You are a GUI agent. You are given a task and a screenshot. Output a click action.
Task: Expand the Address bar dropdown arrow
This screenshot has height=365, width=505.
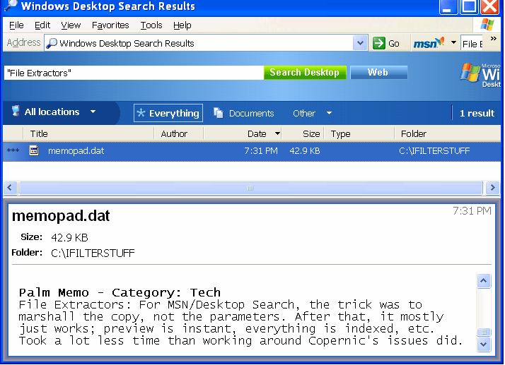coord(361,43)
